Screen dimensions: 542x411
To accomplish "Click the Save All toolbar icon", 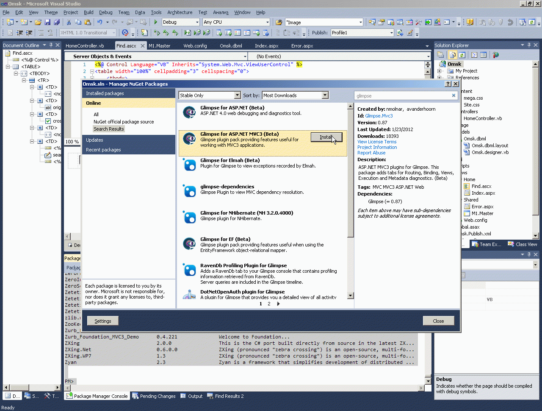I will pyautogui.click(x=57, y=22).
